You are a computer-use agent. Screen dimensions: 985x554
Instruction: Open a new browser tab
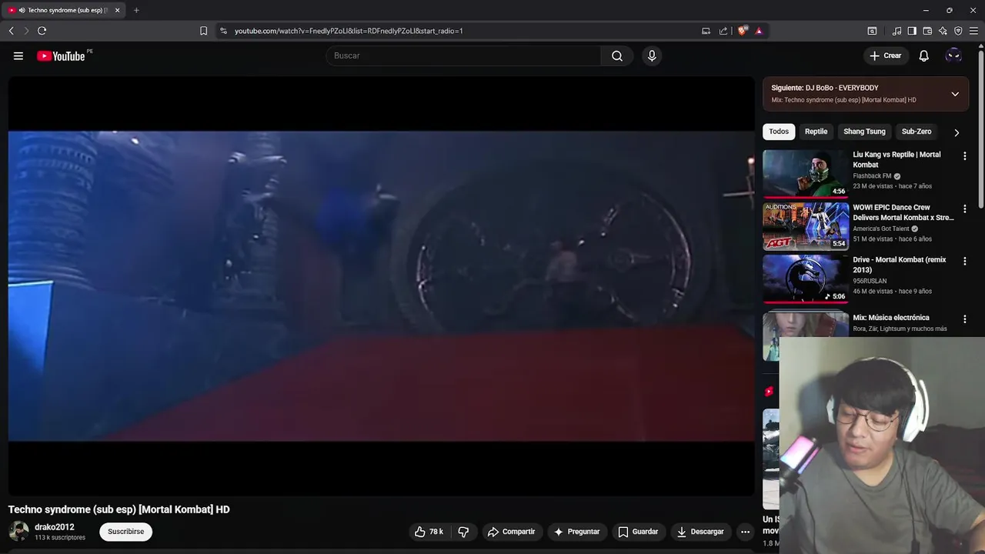coord(136,10)
